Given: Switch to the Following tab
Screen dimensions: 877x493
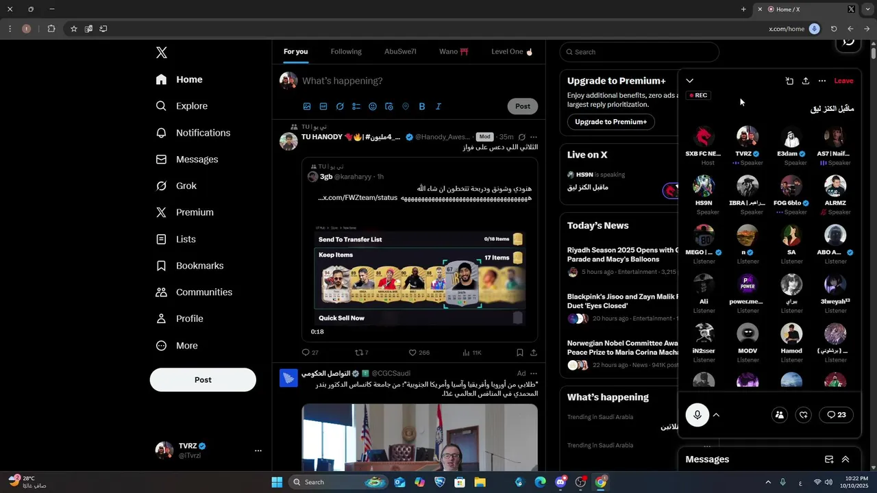Looking at the screenshot, I should (x=346, y=51).
